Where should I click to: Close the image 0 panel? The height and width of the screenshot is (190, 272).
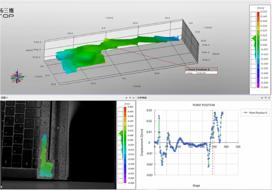[x=133, y=98]
